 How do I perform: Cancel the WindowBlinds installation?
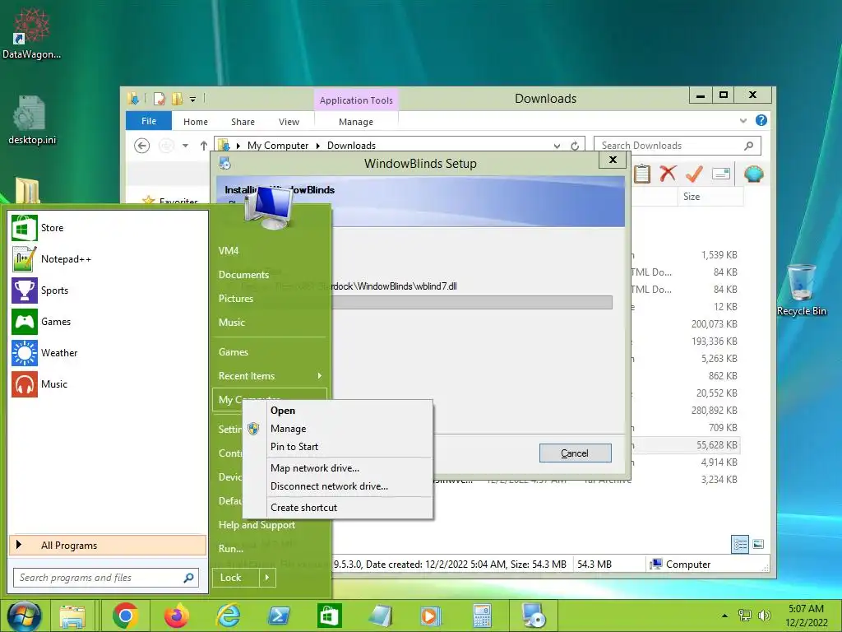(x=575, y=453)
